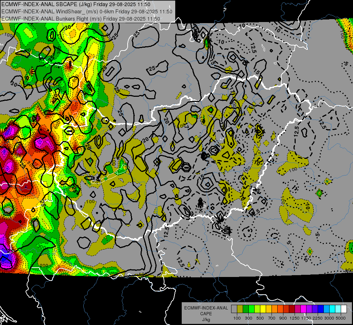Click the 2250 legend tick label

pyautogui.click(x=317, y=318)
